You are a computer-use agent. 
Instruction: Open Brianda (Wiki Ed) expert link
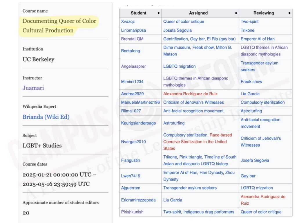click(x=46, y=117)
